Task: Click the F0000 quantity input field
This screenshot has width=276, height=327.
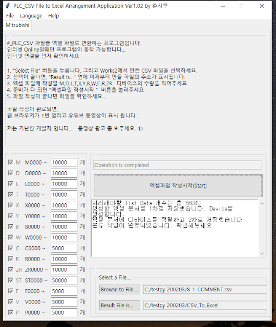Action: (64, 291)
